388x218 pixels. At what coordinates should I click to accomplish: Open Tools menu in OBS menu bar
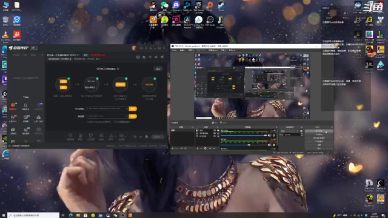coord(224,50)
